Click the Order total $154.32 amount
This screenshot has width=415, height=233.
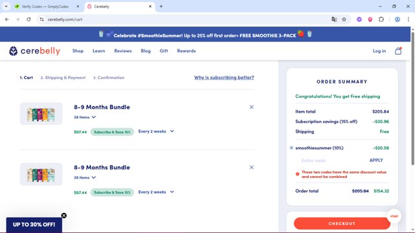click(x=381, y=191)
